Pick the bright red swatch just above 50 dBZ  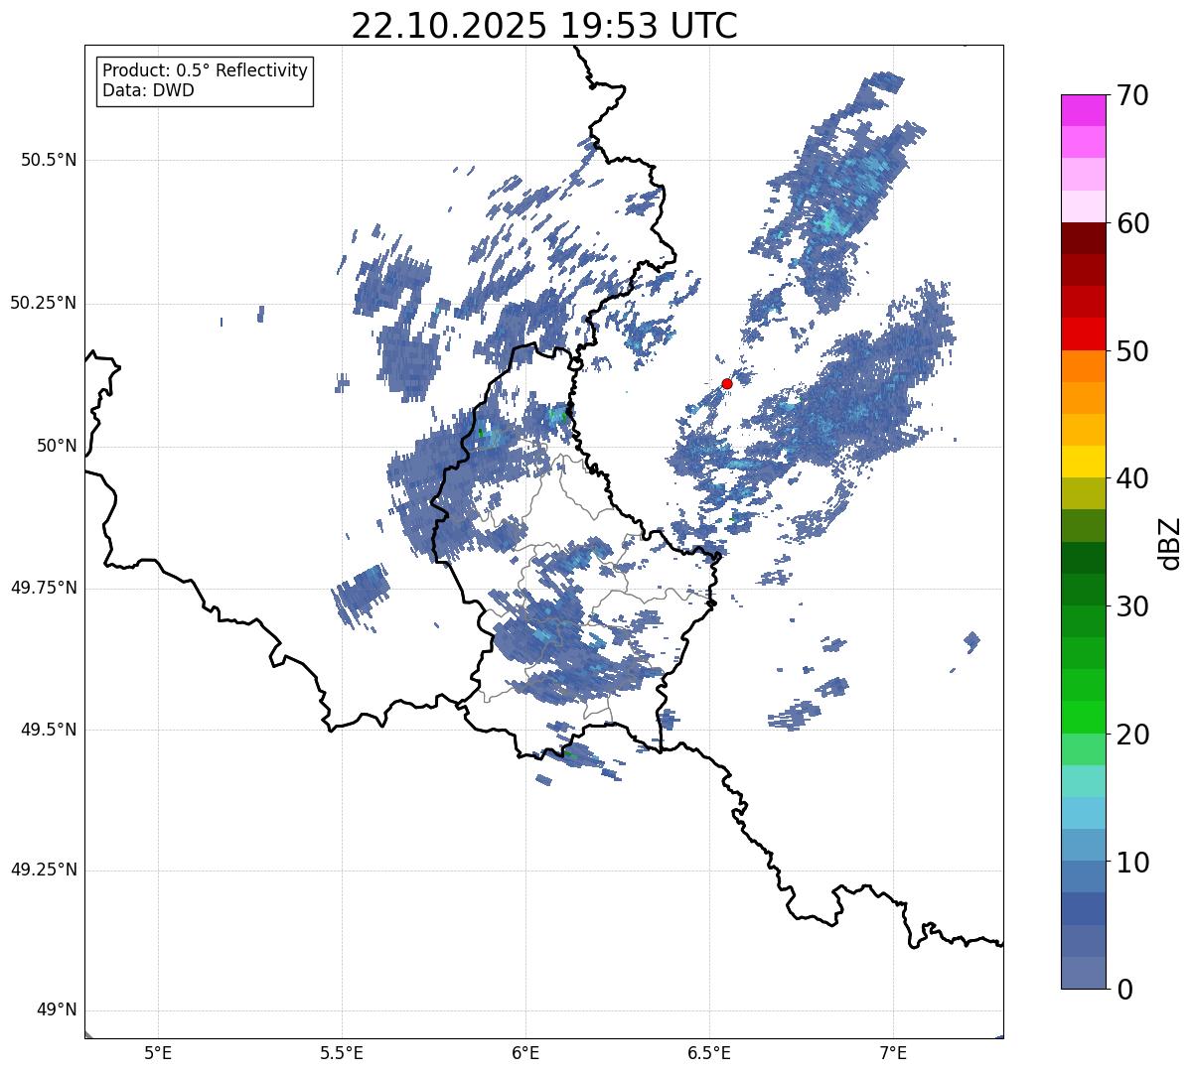point(1084,335)
